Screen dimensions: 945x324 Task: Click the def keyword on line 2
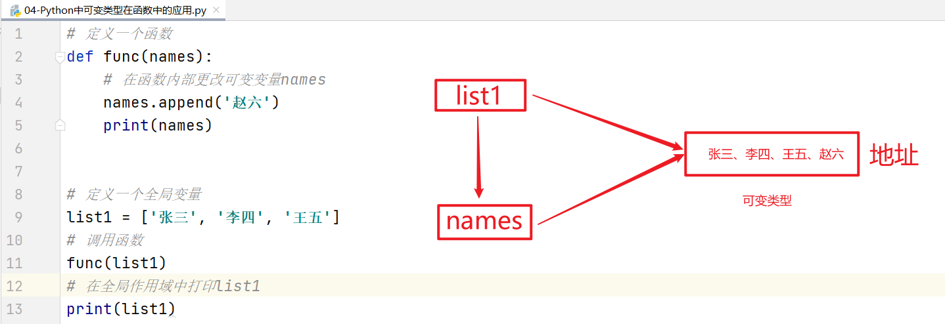tap(80, 56)
